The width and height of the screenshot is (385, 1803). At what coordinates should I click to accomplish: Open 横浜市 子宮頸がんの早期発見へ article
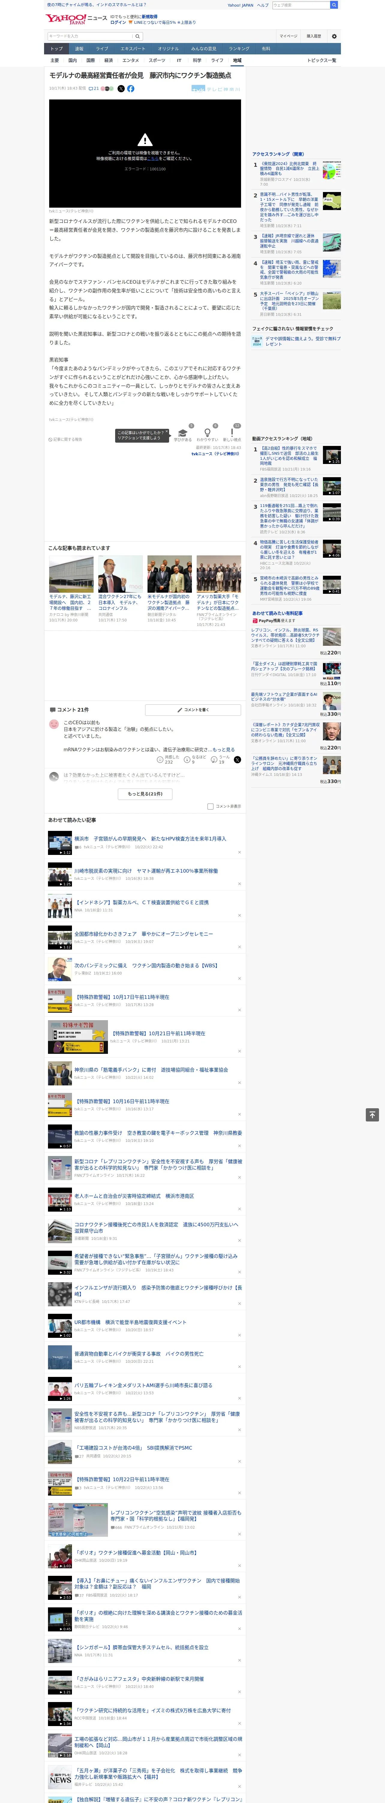(x=150, y=838)
